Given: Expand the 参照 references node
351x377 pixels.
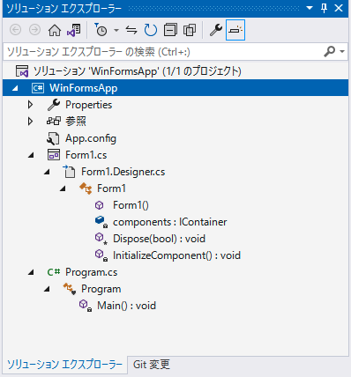Looking at the screenshot, I should (x=30, y=122).
